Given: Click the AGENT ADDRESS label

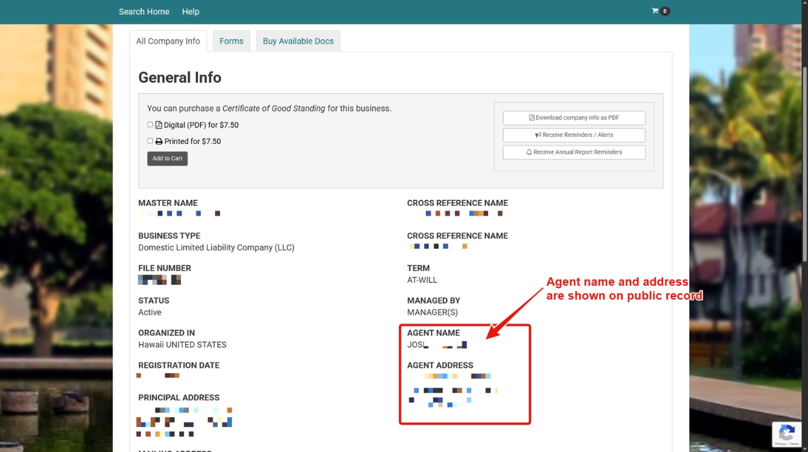Looking at the screenshot, I should click(440, 365).
